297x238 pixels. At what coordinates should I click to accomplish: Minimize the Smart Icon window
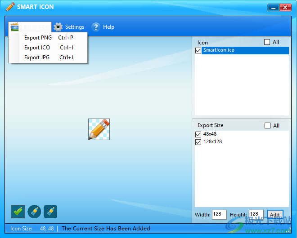tap(273, 7)
